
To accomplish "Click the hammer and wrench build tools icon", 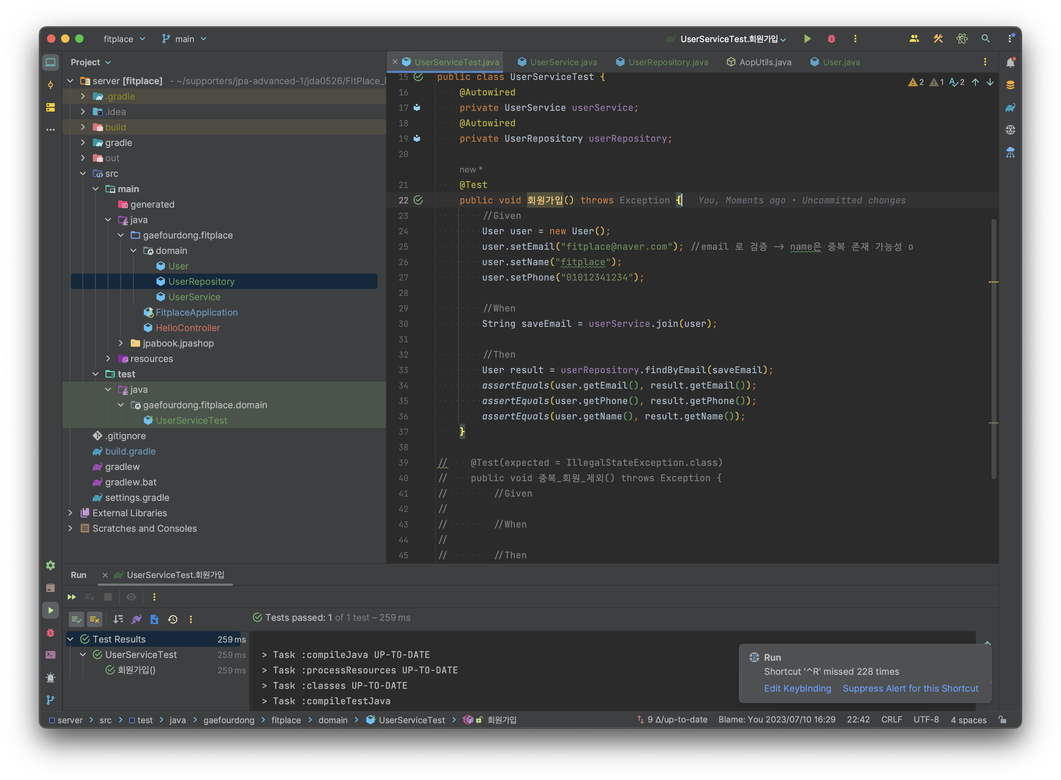I will coord(938,39).
